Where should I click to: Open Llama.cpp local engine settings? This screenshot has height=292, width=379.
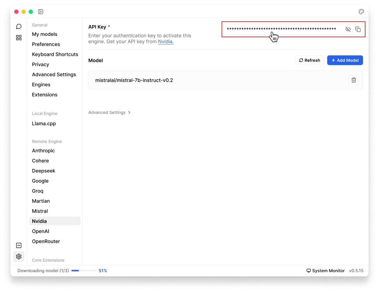tap(44, 123)
